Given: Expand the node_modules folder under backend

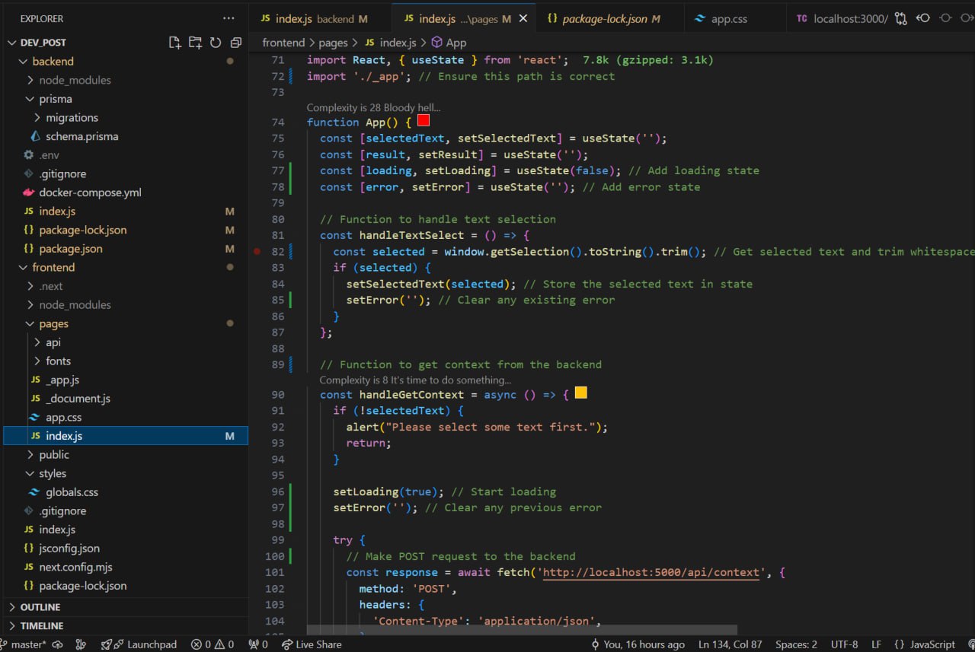Looking at the screenshot, I should (75, 80).
